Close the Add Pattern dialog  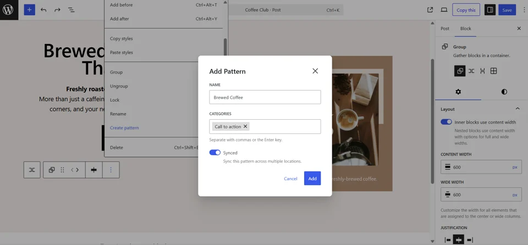[x=315, y=71]
